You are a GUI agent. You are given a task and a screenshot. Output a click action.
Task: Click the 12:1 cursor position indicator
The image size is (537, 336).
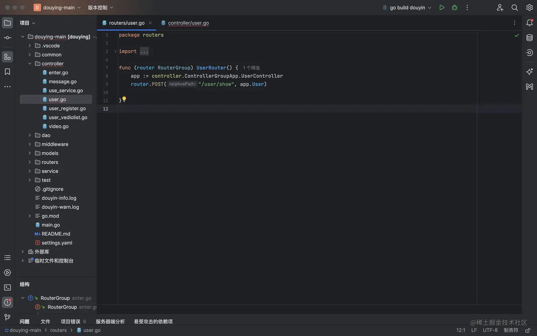point(461,330)
